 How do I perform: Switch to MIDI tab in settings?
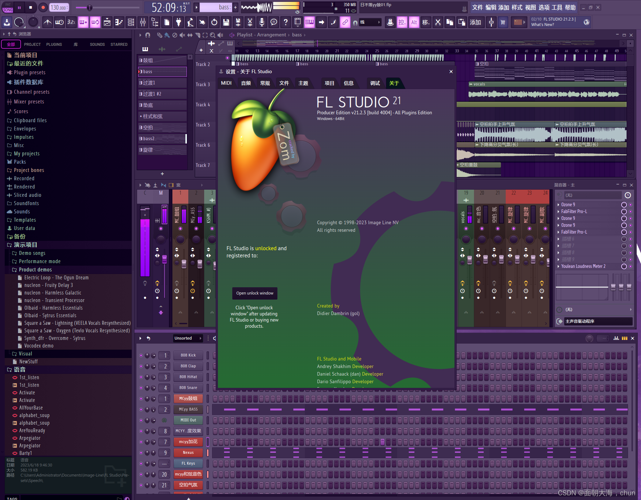(x=226, y=83)
